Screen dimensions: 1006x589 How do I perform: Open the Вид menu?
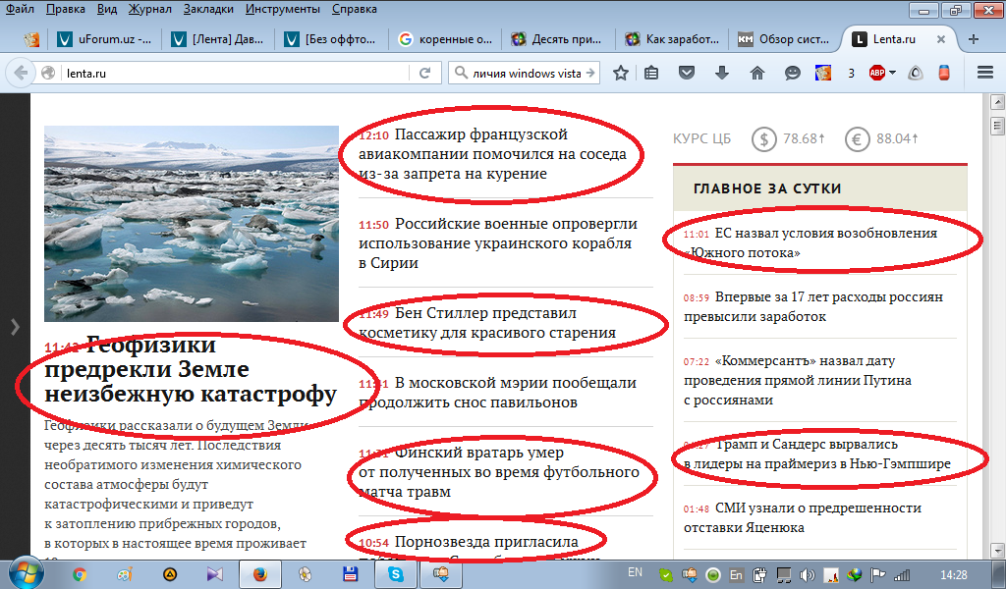pos(107,9)
